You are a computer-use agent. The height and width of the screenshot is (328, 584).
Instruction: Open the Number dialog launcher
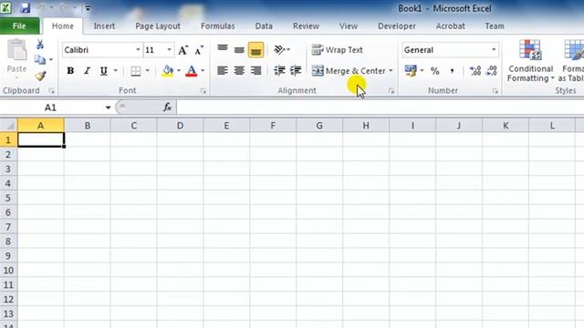pyautogui.click(x=495, y=91)
